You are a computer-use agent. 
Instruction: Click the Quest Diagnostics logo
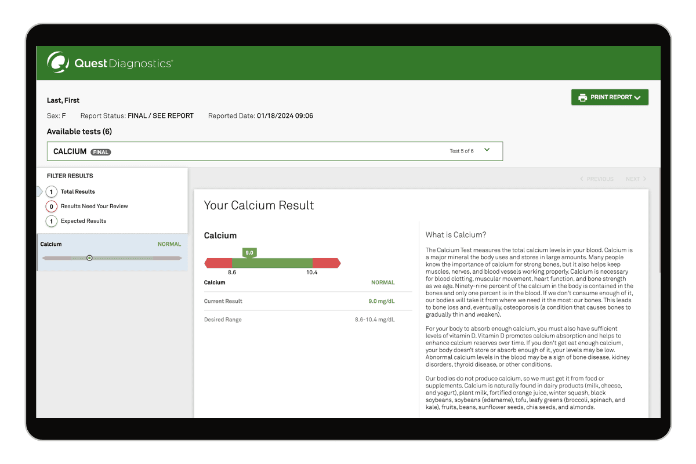[x=110, y=63]
